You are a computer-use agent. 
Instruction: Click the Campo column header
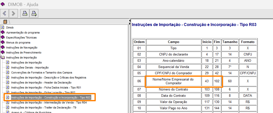[173, 42]
